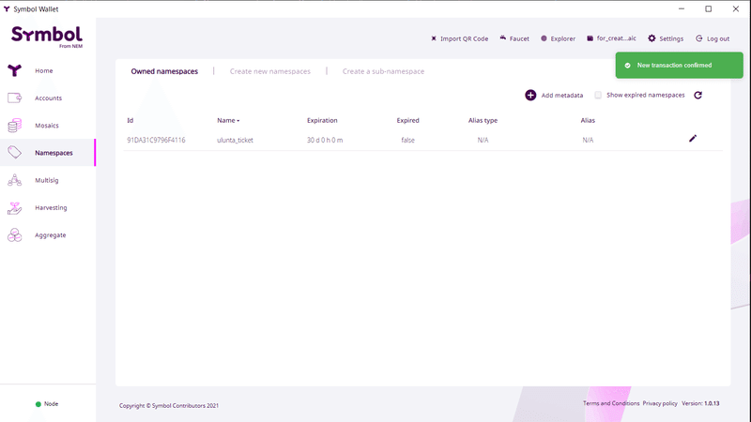Sort by Name column arrow

pyautogui.click(x=238, y=121)
